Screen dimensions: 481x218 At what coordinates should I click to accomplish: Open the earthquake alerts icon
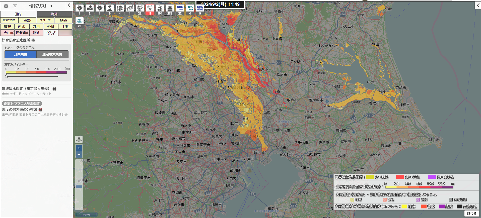coord(90,8)
